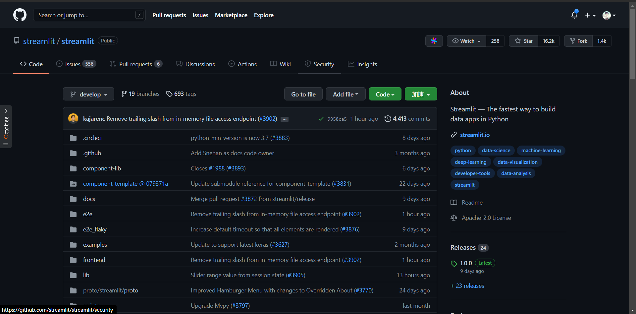This screenshot has height=314, width=636.
Task: Click the lib folder icon
Action: pos(73,275)
